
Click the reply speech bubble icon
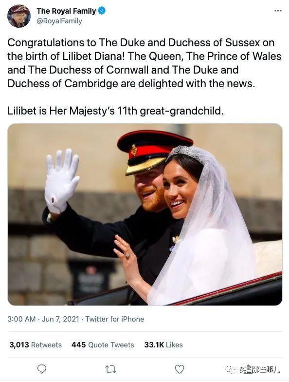(x=42, y=369)
